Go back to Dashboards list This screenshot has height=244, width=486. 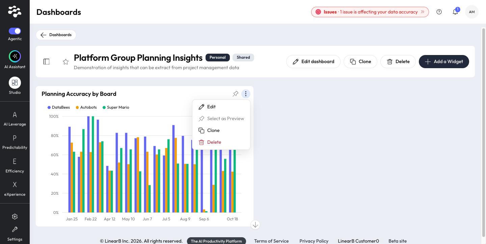(x=56, y=35)
